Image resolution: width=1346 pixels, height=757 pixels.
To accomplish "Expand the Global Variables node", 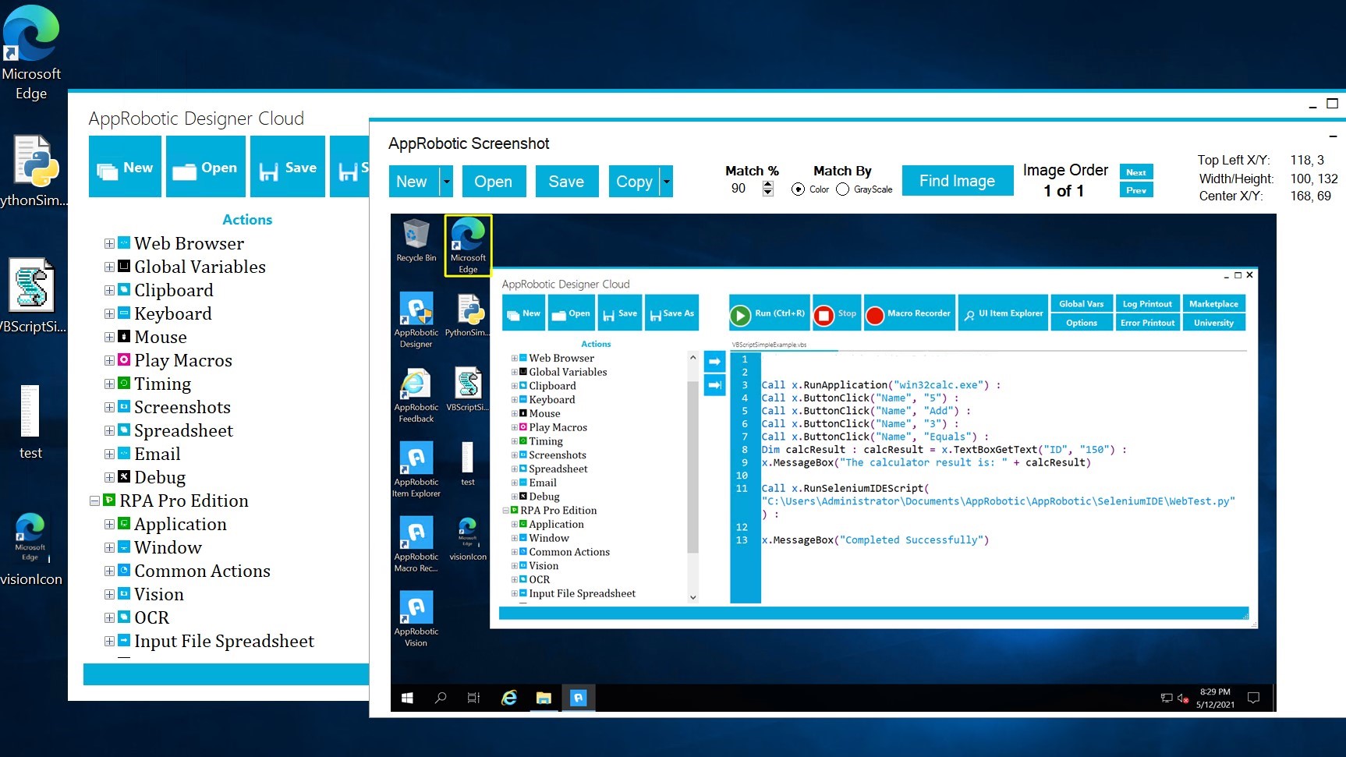I will tap(109, 267).
